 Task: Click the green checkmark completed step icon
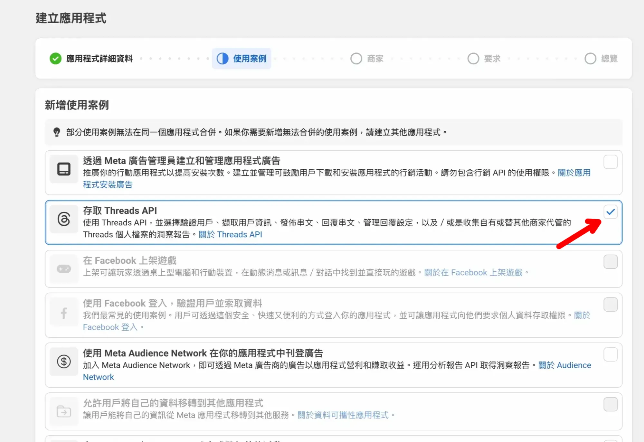tap(55, 59)
